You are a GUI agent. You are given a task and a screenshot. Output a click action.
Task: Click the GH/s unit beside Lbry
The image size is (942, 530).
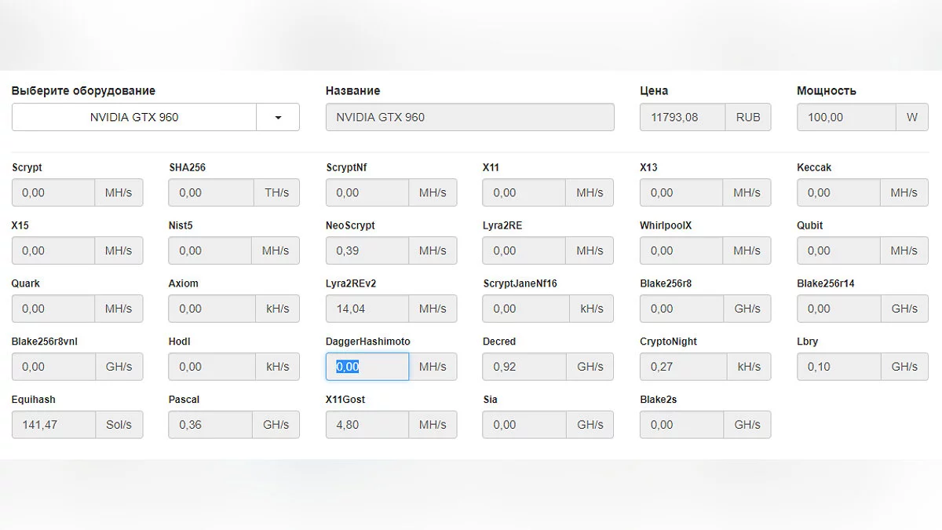(x=904, y=367)
